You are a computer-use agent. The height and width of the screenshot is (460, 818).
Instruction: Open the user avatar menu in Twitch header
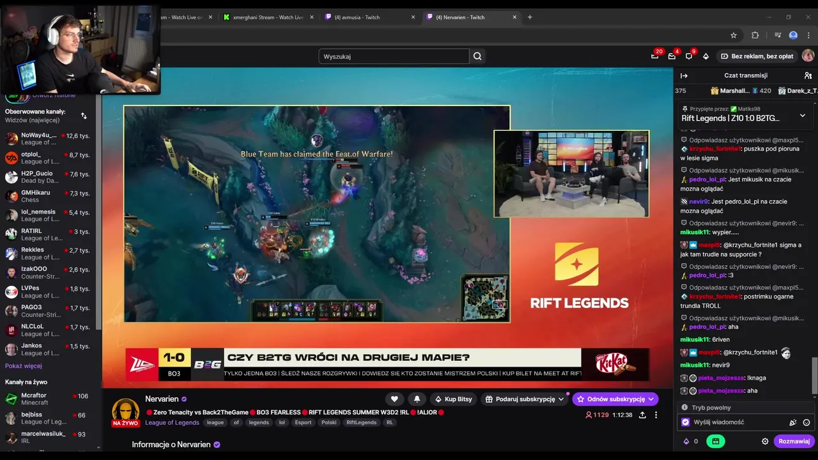[x=808, y=56]
